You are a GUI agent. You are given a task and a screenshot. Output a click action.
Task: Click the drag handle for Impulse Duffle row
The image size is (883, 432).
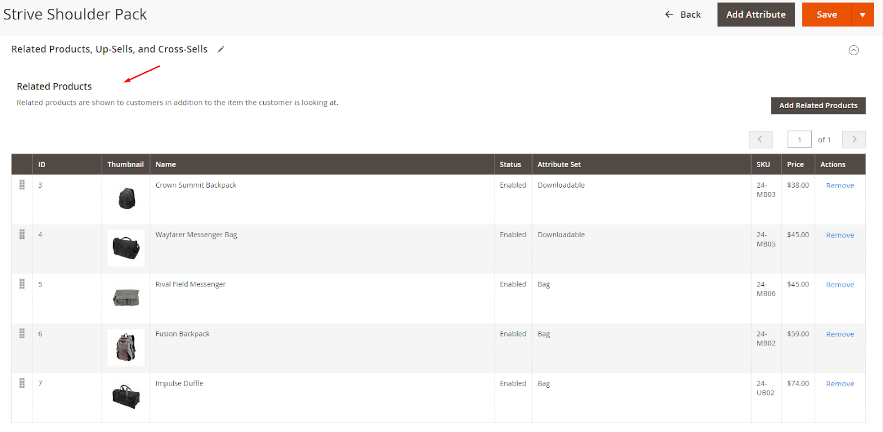[x=22, y=383]
